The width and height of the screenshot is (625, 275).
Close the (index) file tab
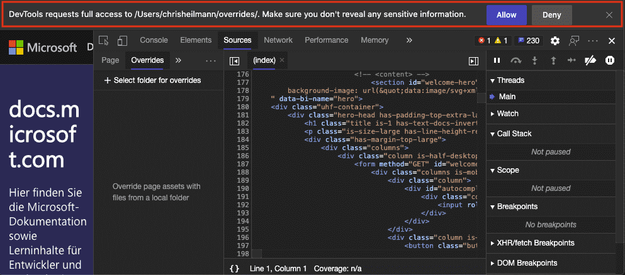coord(283,61)
